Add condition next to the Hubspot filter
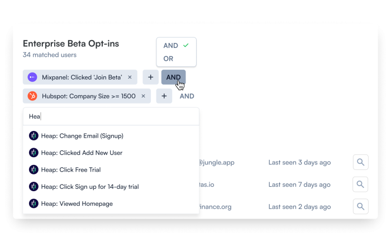 (x=164, y=96)
